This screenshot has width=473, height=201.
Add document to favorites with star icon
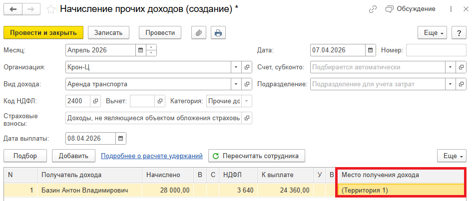coord(50,9)
